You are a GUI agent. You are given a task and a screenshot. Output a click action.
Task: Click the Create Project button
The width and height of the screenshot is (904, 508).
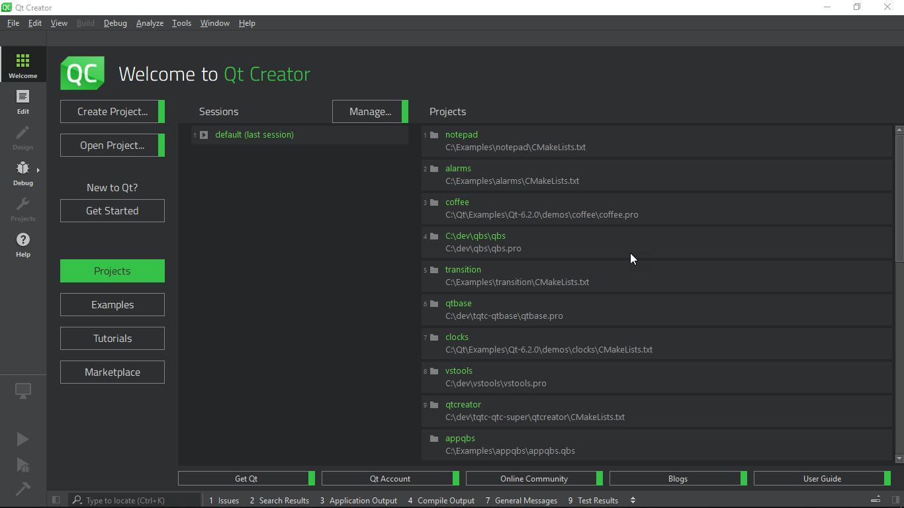(x=112, y=112)
